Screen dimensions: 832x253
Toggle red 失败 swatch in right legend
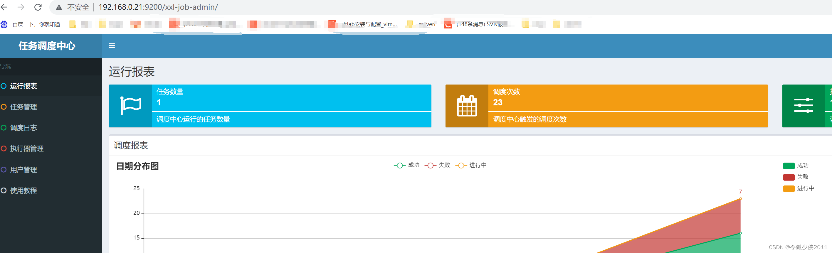(x=789, y=177)
